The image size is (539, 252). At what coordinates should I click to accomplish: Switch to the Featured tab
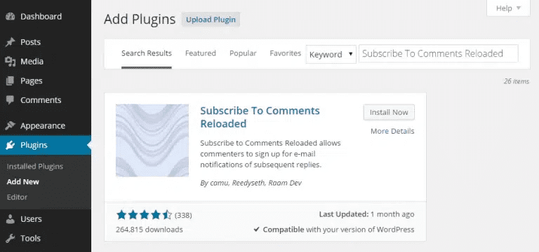coord(201,53)
